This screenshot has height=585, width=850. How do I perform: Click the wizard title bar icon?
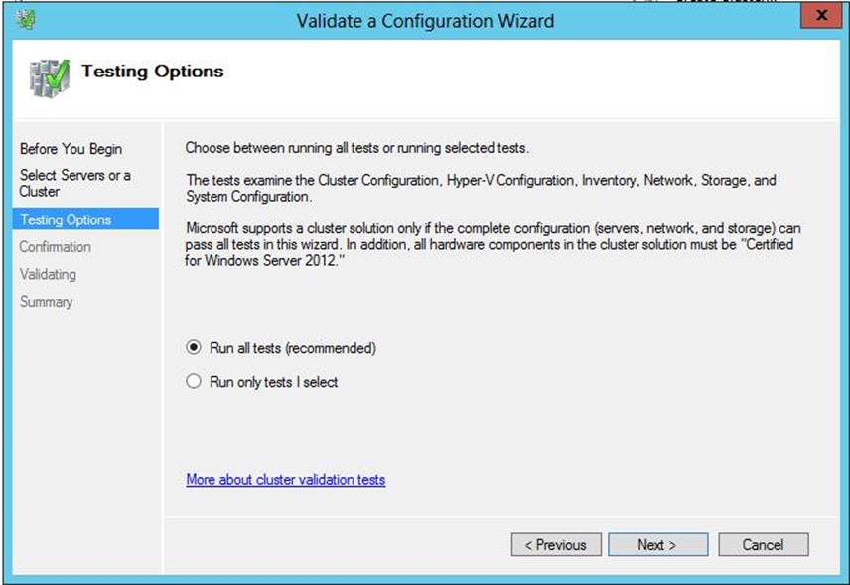[25, 20]
